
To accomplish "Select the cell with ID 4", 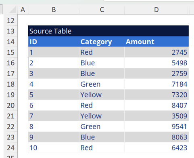I will (54, 84).
